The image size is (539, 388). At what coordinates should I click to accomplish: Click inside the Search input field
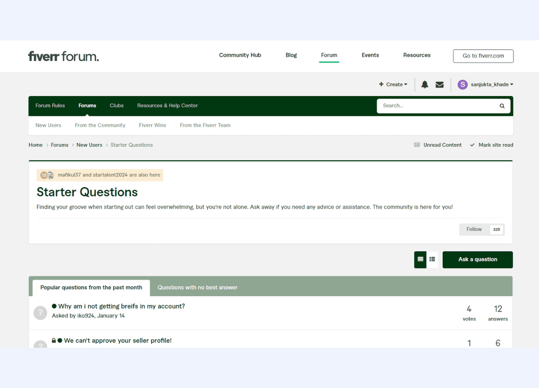point(437,106)
